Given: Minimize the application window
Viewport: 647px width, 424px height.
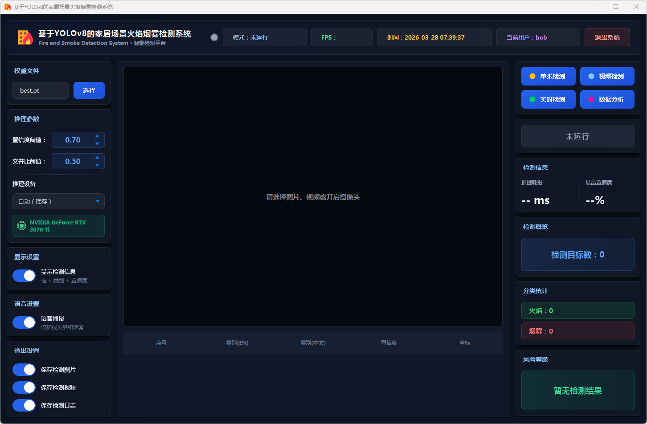Looking at the screenshot, I should click(596, 7).
